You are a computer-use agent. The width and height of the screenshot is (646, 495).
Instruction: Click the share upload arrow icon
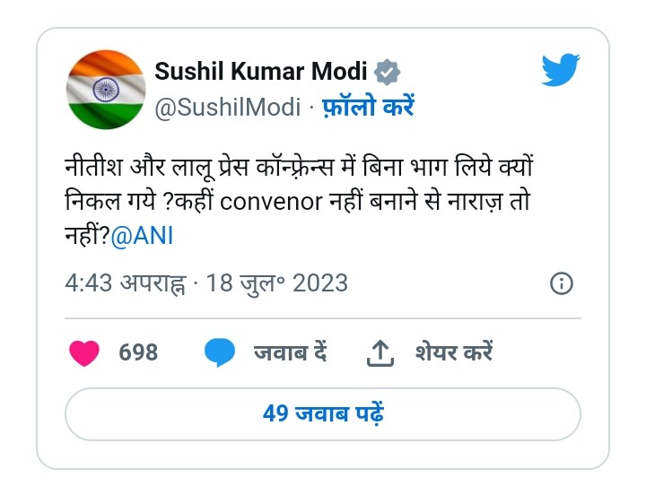coord(380,353)
